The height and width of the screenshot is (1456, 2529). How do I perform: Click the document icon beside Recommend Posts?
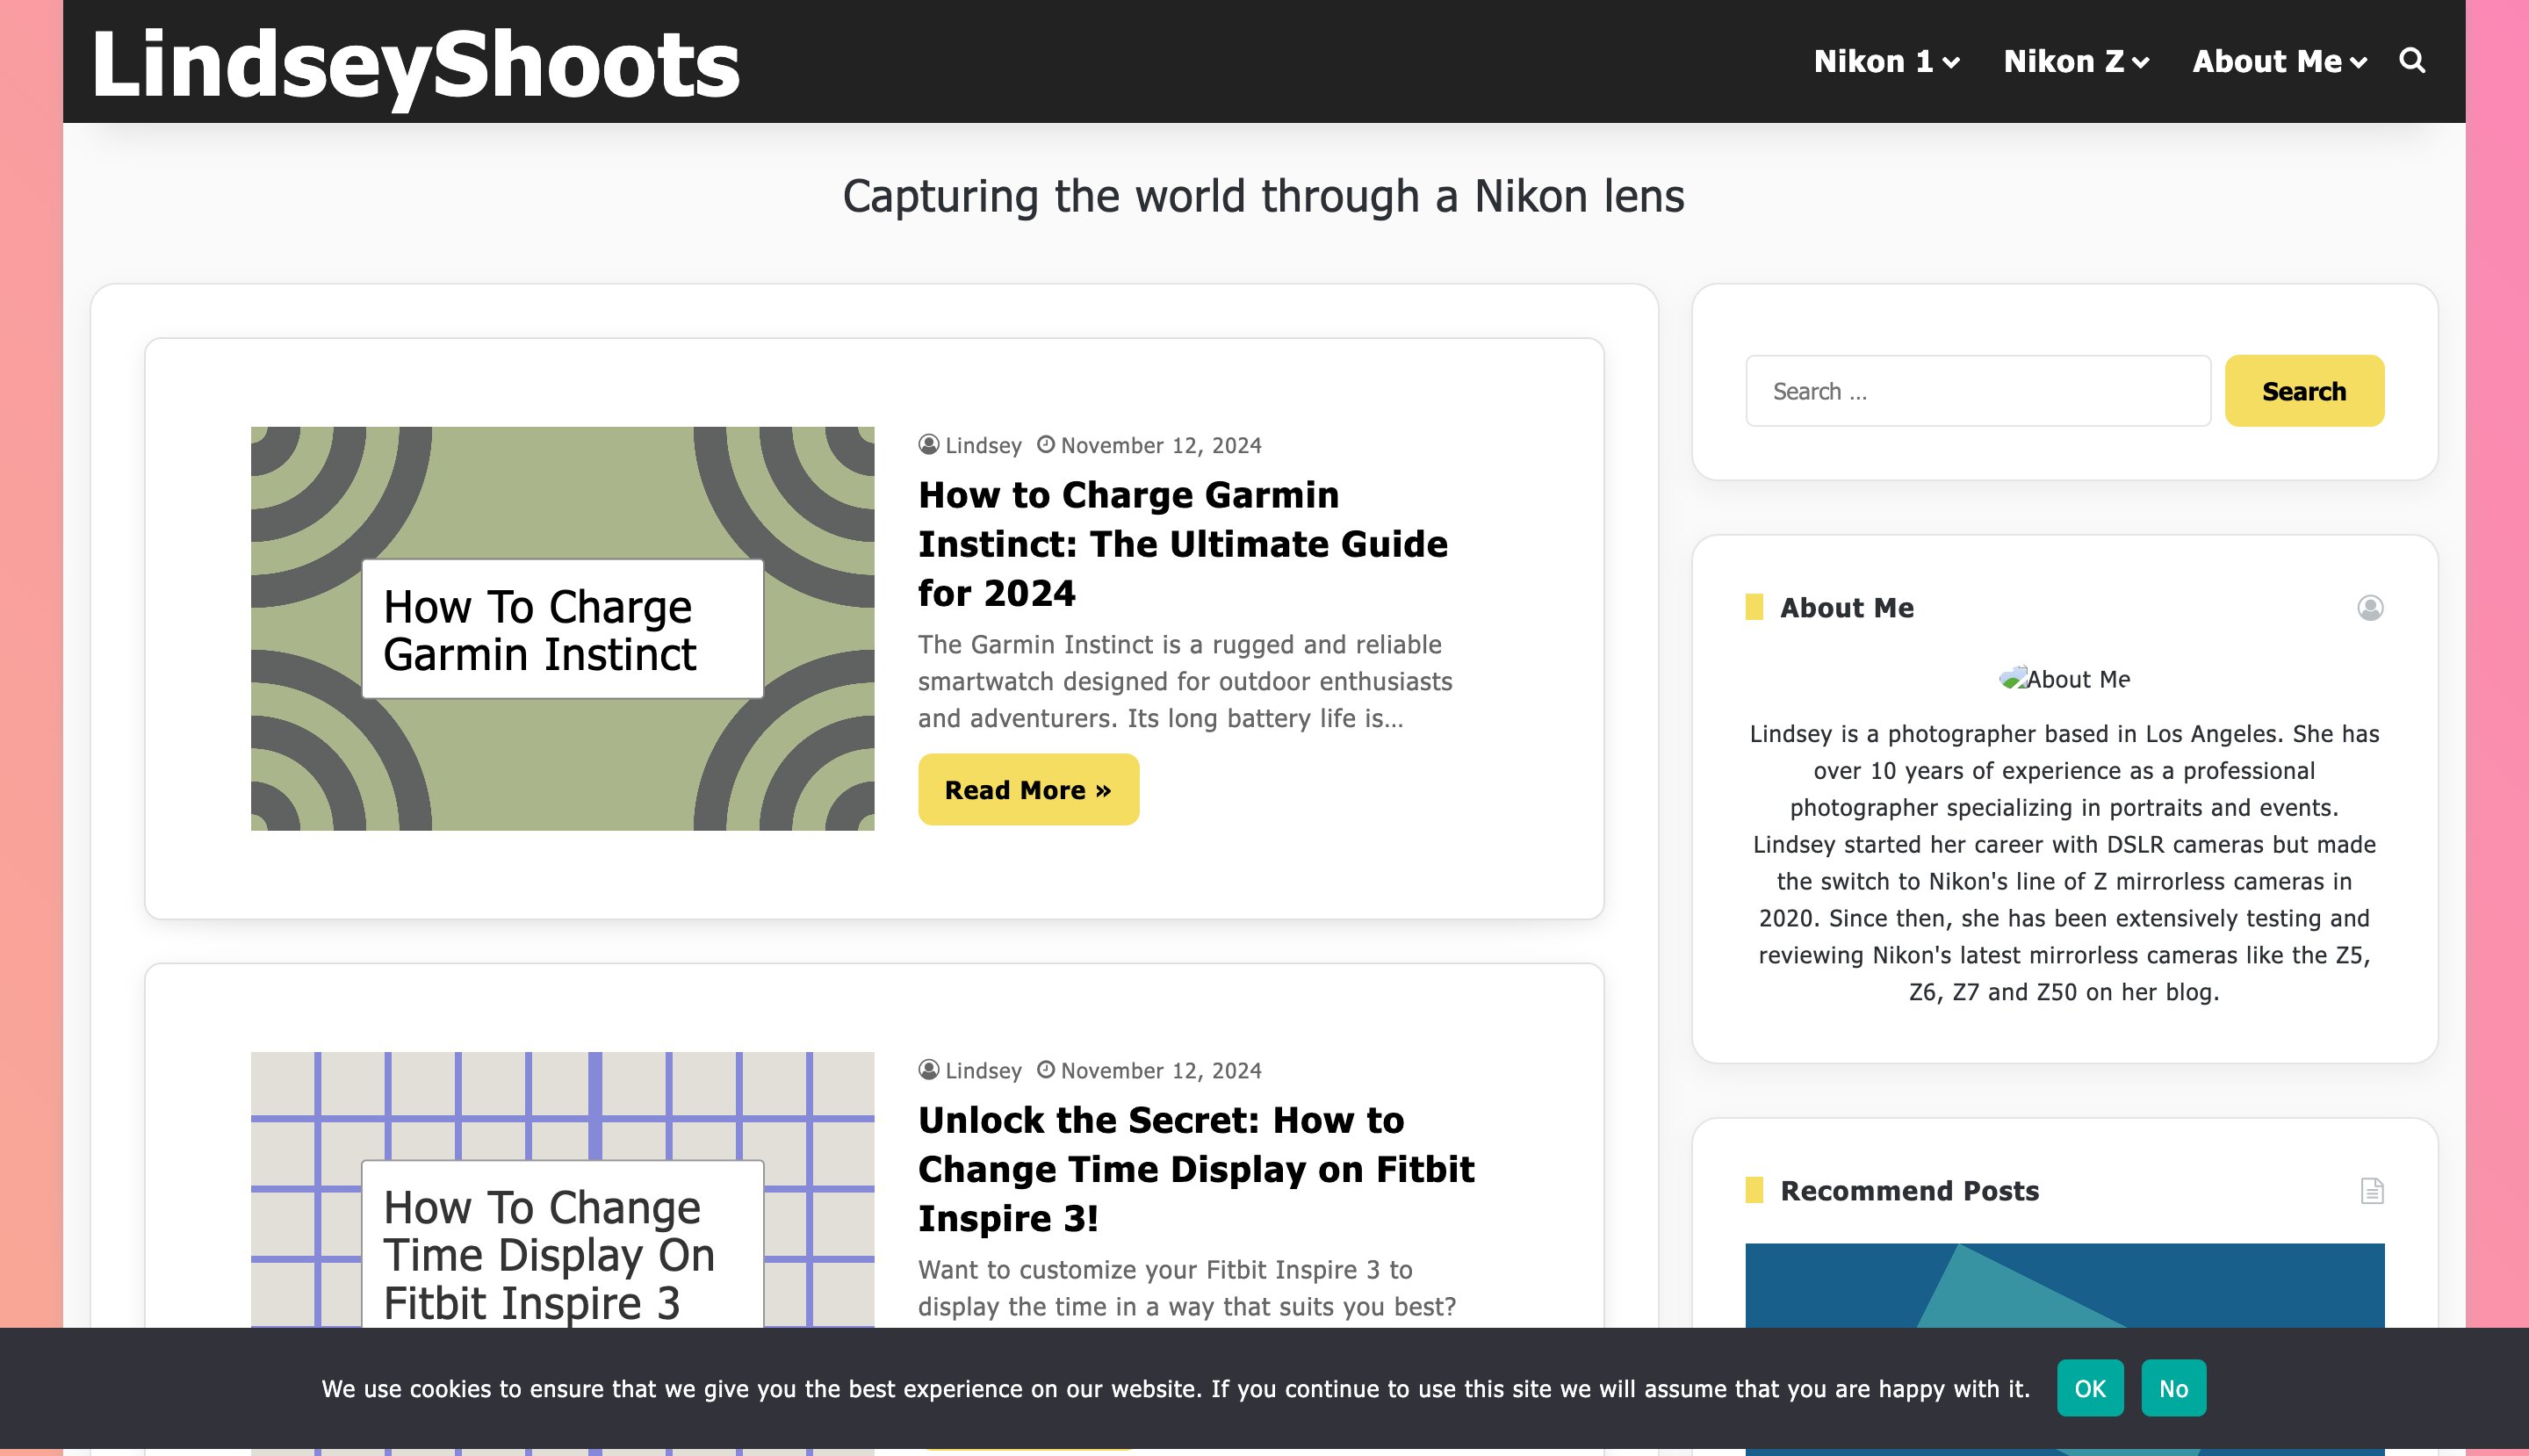2372,1190
